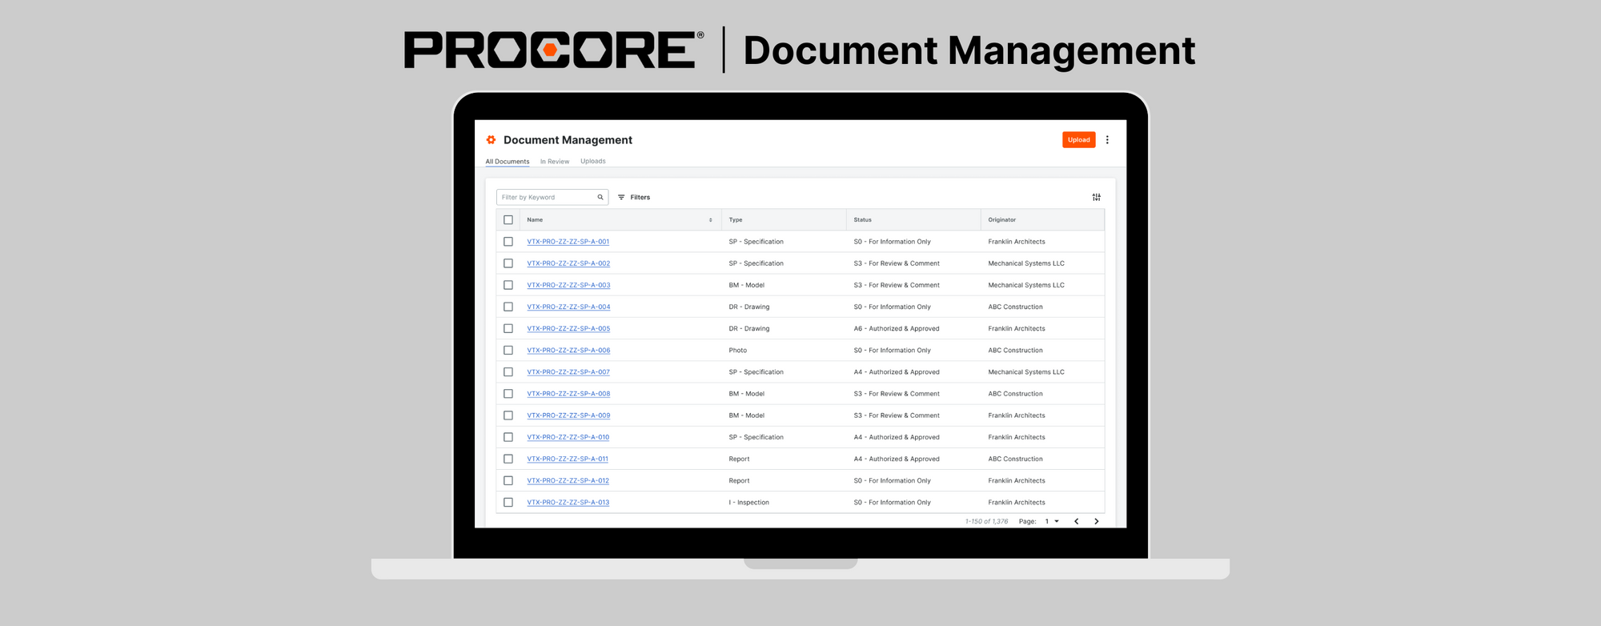Viewport: 1601px width, 626px height.
Task: Click 'SP - Specification' type in row 010
Action: (756, 437)
